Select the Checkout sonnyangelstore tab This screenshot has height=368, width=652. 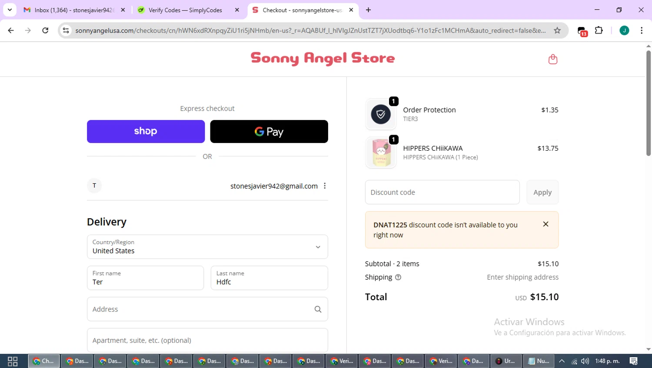(303, 10)
